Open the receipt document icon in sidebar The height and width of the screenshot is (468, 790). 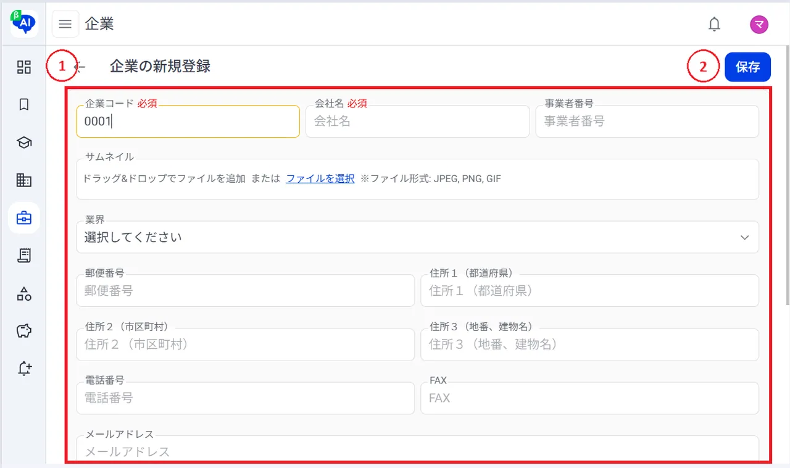pos(24,256)
